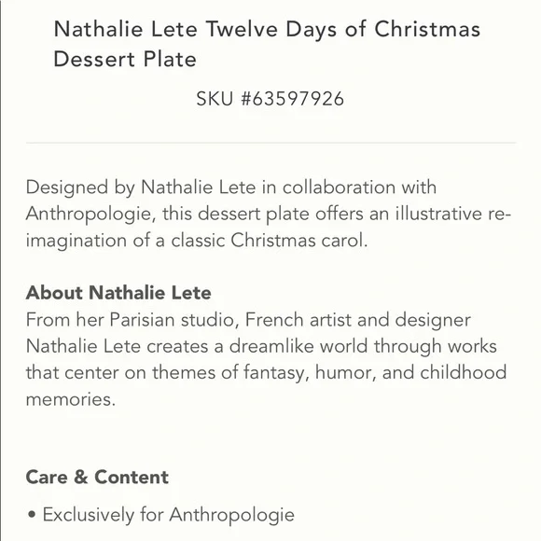The width and height of the screenshot is (541, 541).
Task: Click the "SKU" label text
Action: coord(215,99)
